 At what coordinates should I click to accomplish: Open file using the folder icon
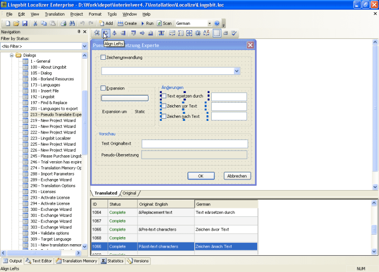[16, 23]
